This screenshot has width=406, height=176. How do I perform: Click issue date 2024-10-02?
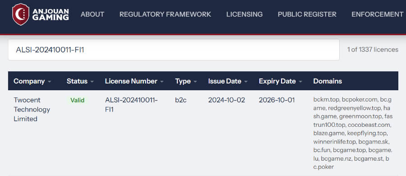(226, 100)
